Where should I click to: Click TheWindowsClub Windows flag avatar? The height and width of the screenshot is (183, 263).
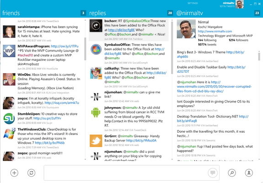click(9, 134)
